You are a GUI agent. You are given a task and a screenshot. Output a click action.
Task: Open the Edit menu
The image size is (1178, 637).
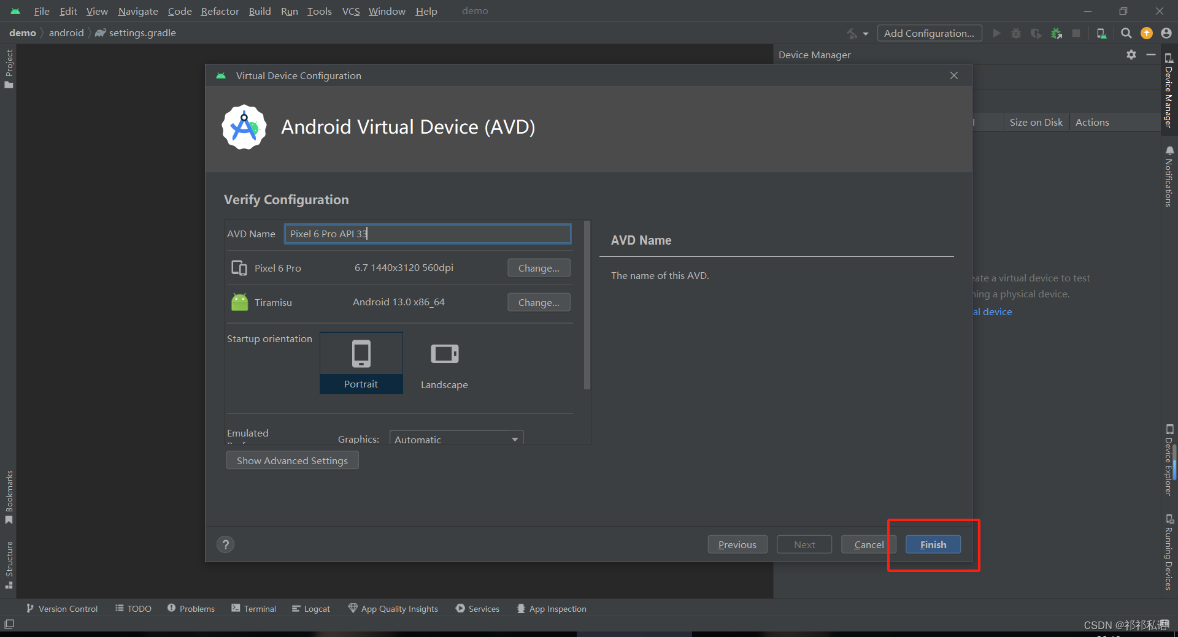(68, 11)
